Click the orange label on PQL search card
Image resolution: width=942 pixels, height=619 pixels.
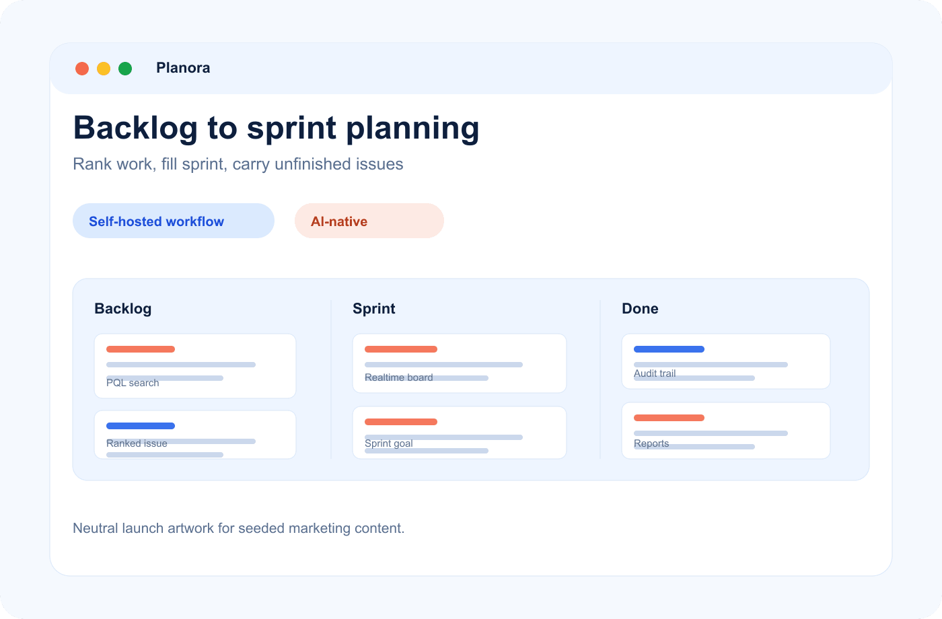[x=141, y=349]
